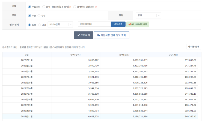Select the 2022년05월 row cell
Screen dimensions: 211x121
click(x=27, y=83)
